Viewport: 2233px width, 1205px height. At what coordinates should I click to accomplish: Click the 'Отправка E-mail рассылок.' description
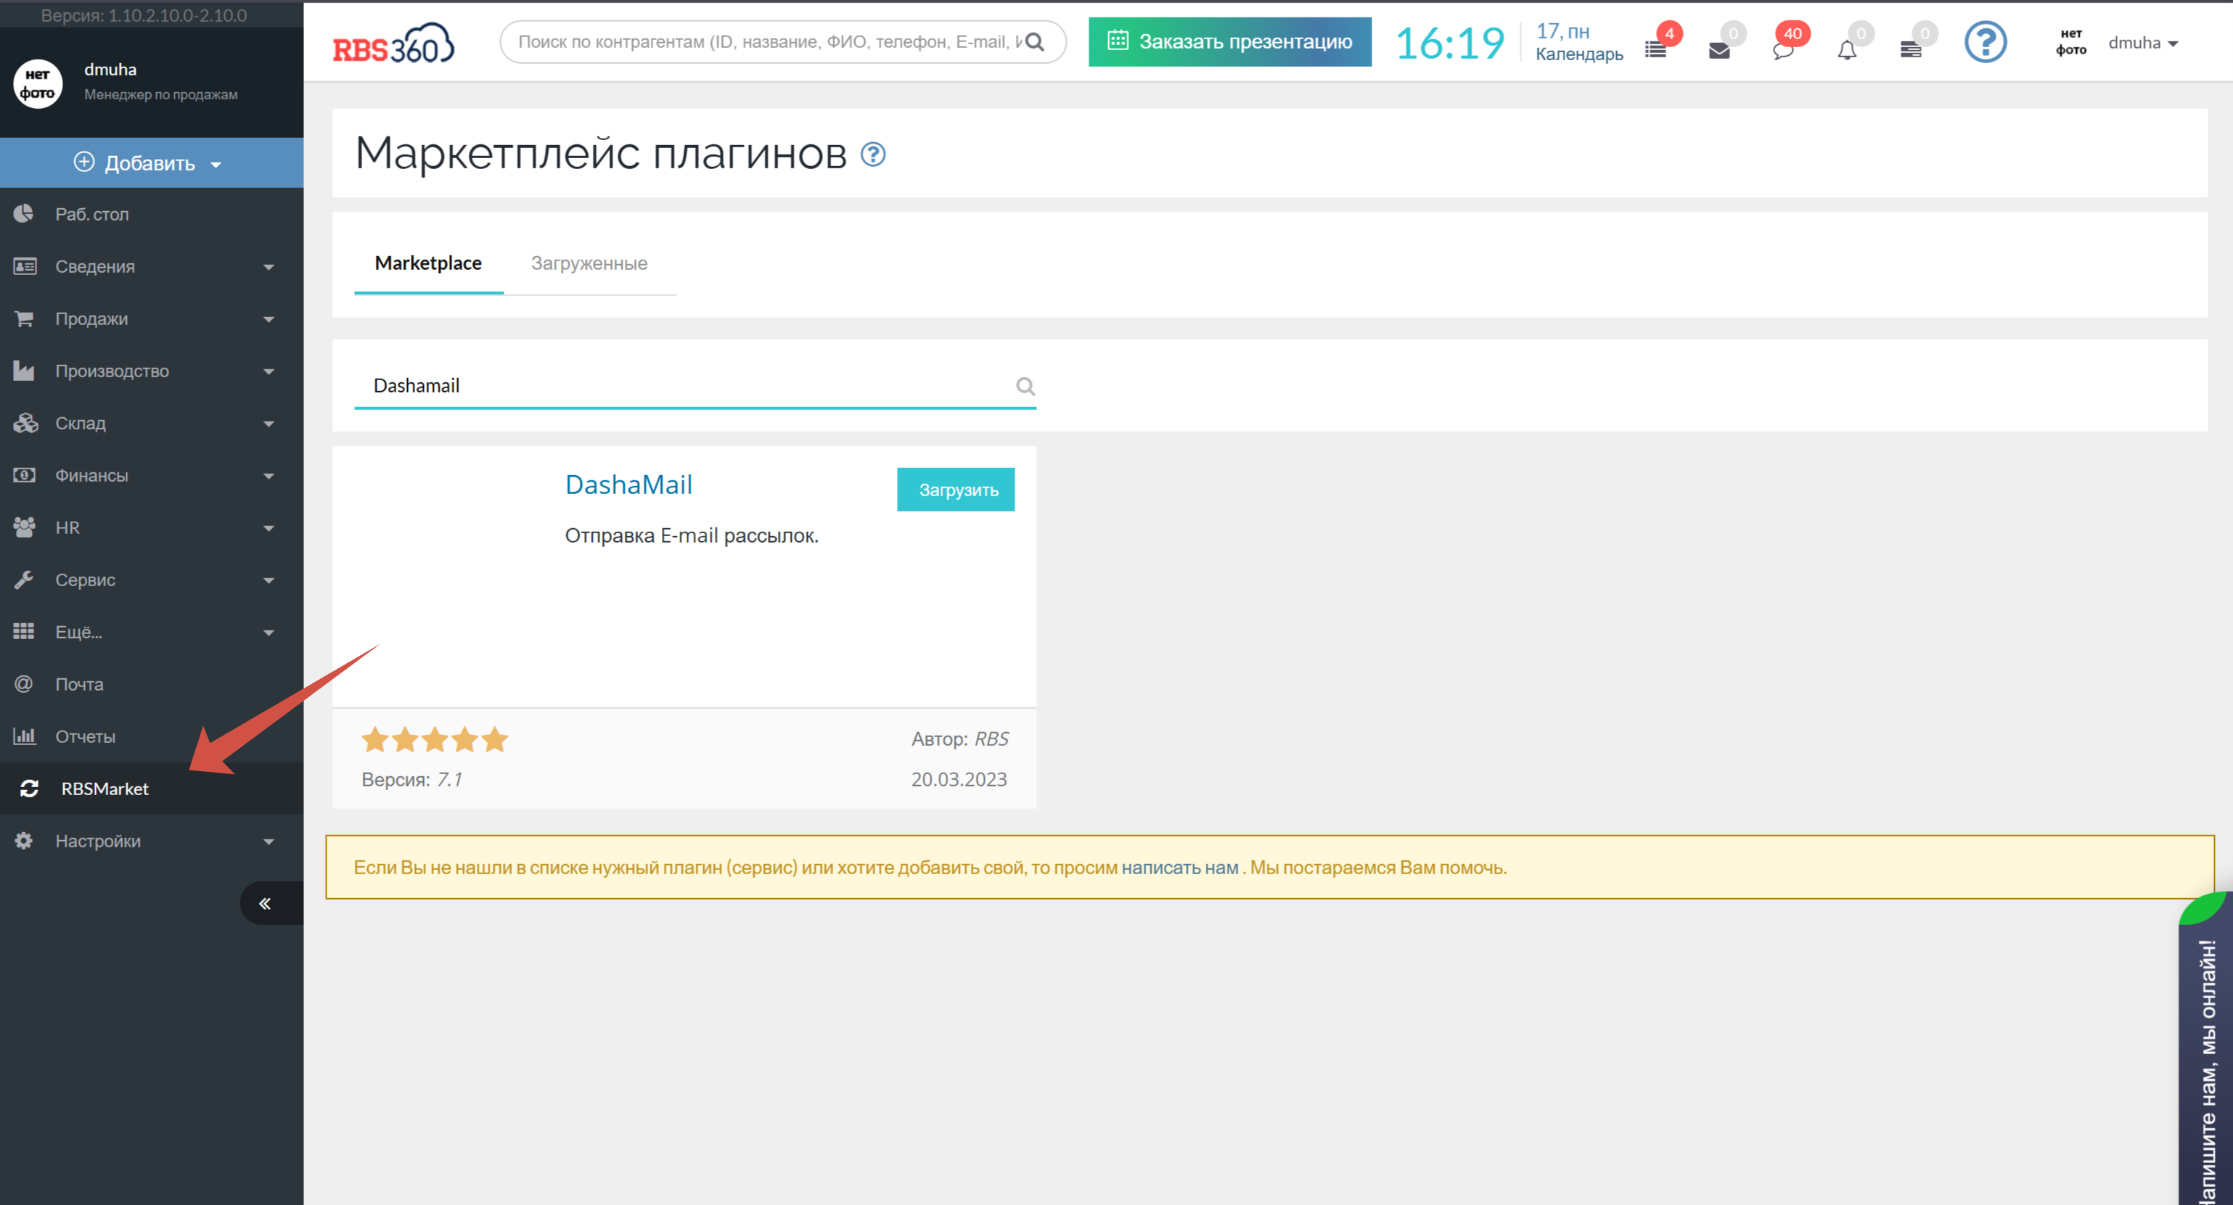coord(692,535)
